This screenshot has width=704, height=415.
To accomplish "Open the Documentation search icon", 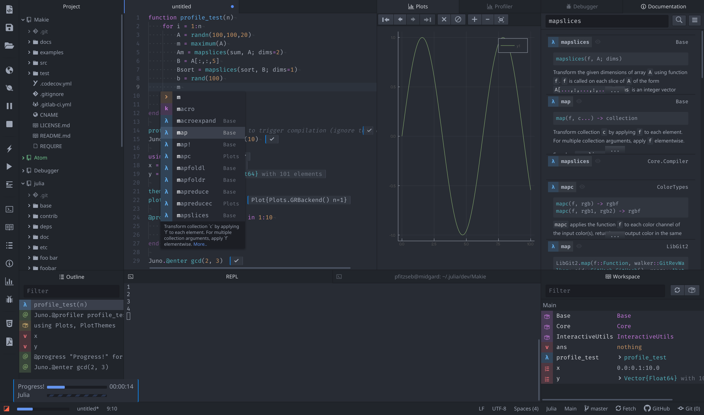I will pos(679,21).
